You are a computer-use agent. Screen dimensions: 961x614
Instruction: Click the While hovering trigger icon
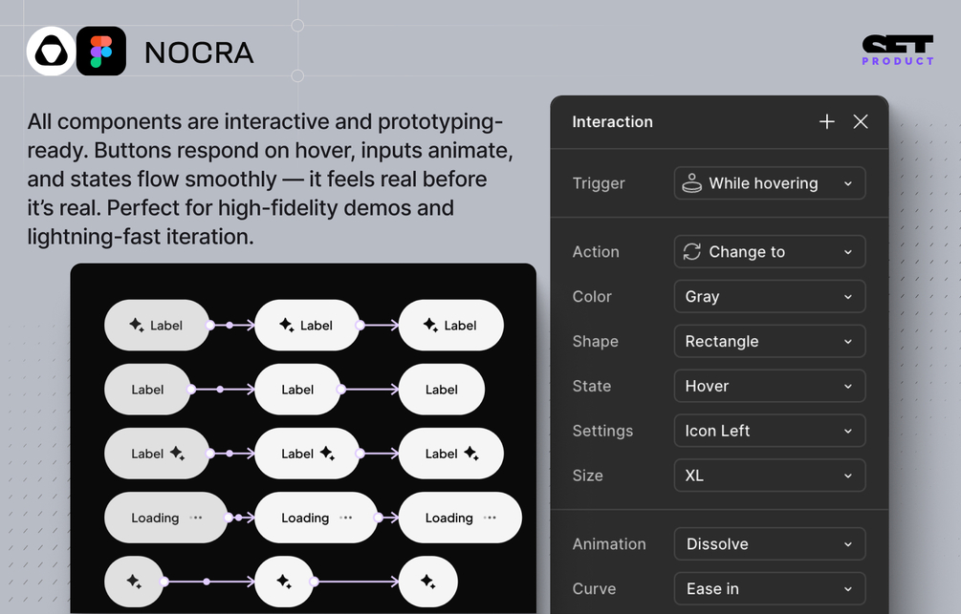pyautogui.click(x=691, y=183)
